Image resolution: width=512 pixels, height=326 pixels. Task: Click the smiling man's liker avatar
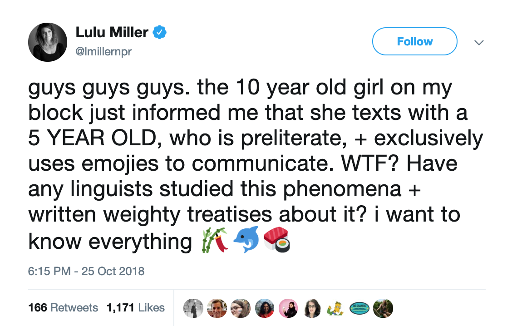click(x=217, y=307)
